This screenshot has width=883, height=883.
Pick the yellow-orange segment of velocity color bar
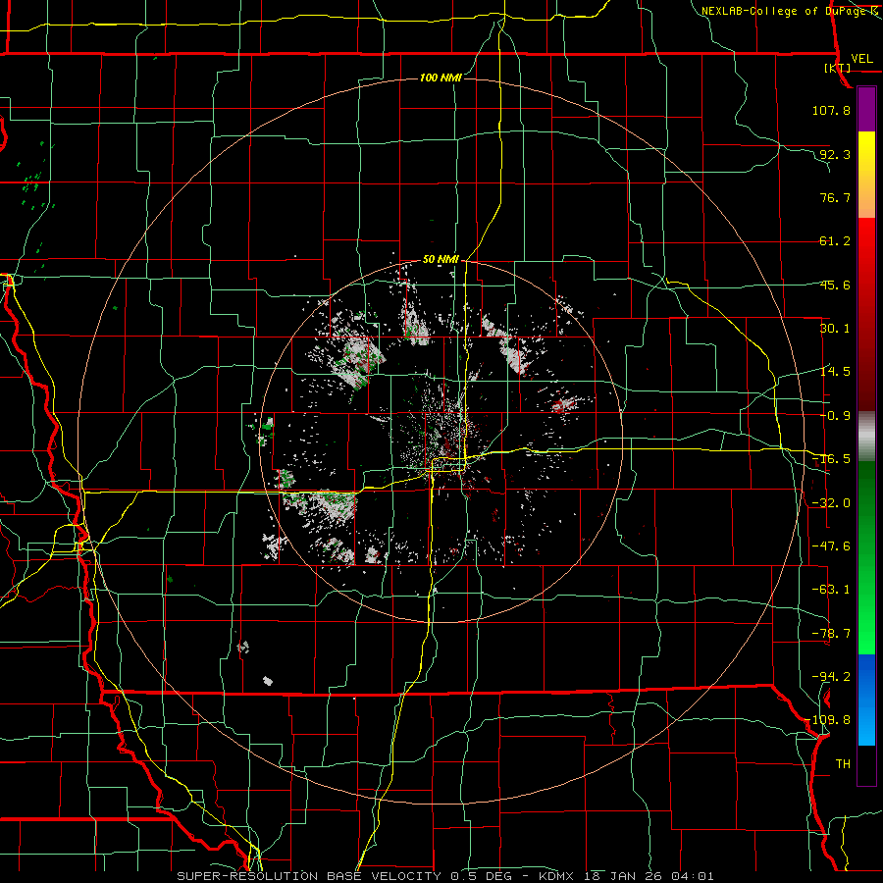click(x=866, y=175)
